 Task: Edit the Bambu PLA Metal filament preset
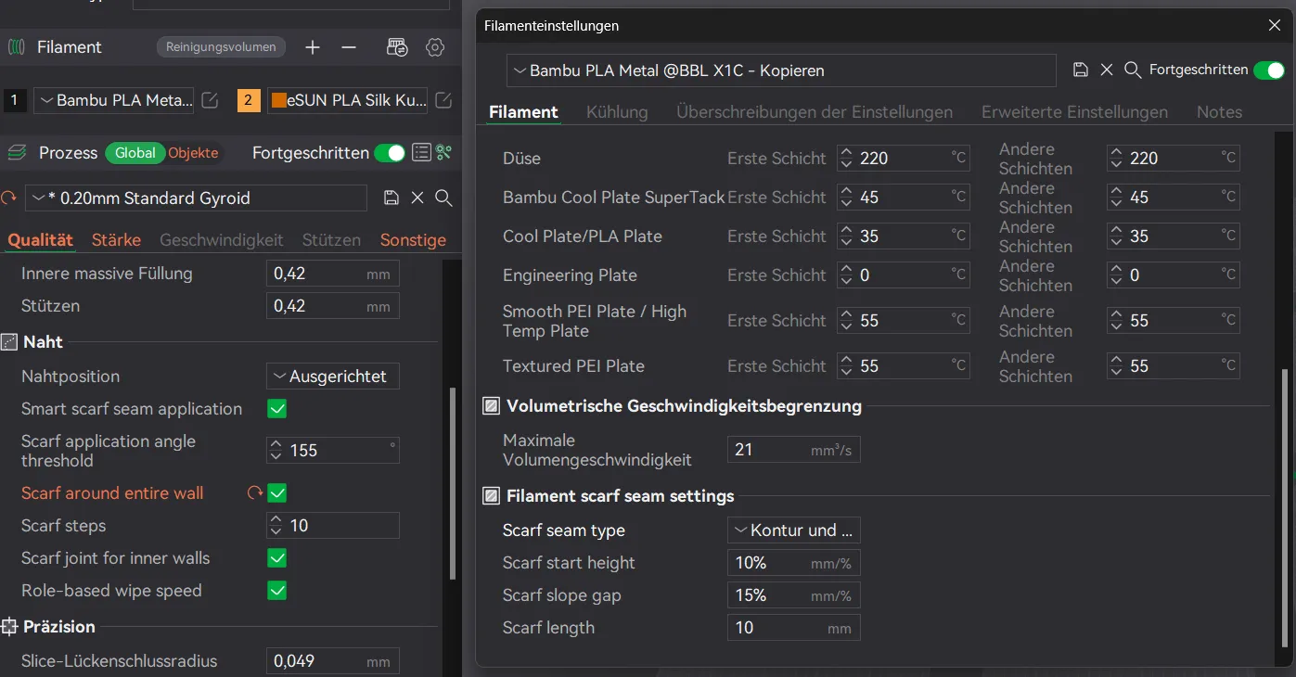[x=211, y=100]
